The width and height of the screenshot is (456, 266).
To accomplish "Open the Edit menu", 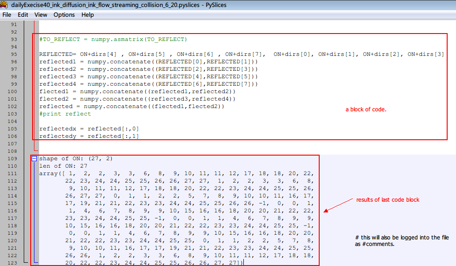I will (23, 15).
